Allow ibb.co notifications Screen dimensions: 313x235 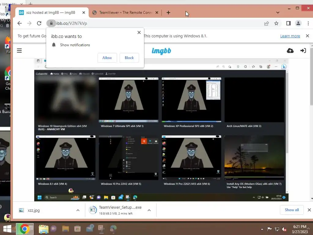click(x=107, y=58)
